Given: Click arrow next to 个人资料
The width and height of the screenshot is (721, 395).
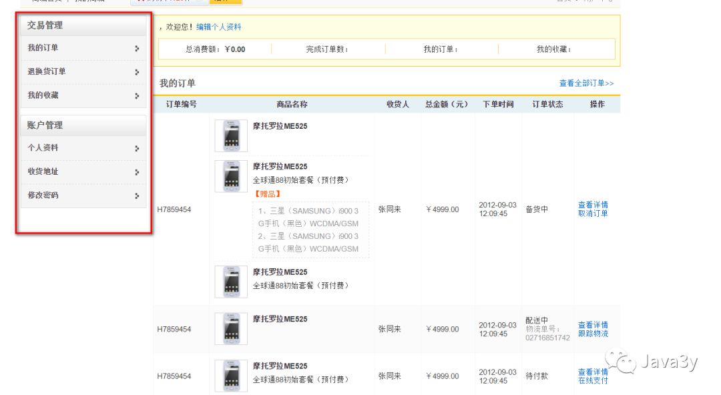Looking at the screenshot, I should point(137,149).
